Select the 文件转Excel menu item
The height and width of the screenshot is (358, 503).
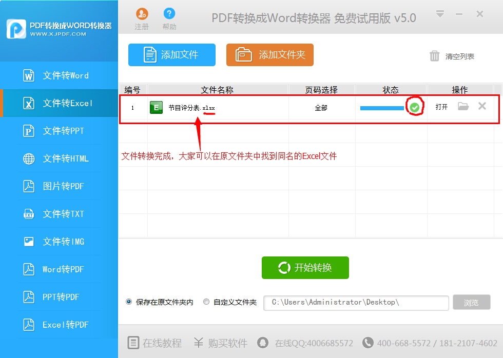coord(59,103)
